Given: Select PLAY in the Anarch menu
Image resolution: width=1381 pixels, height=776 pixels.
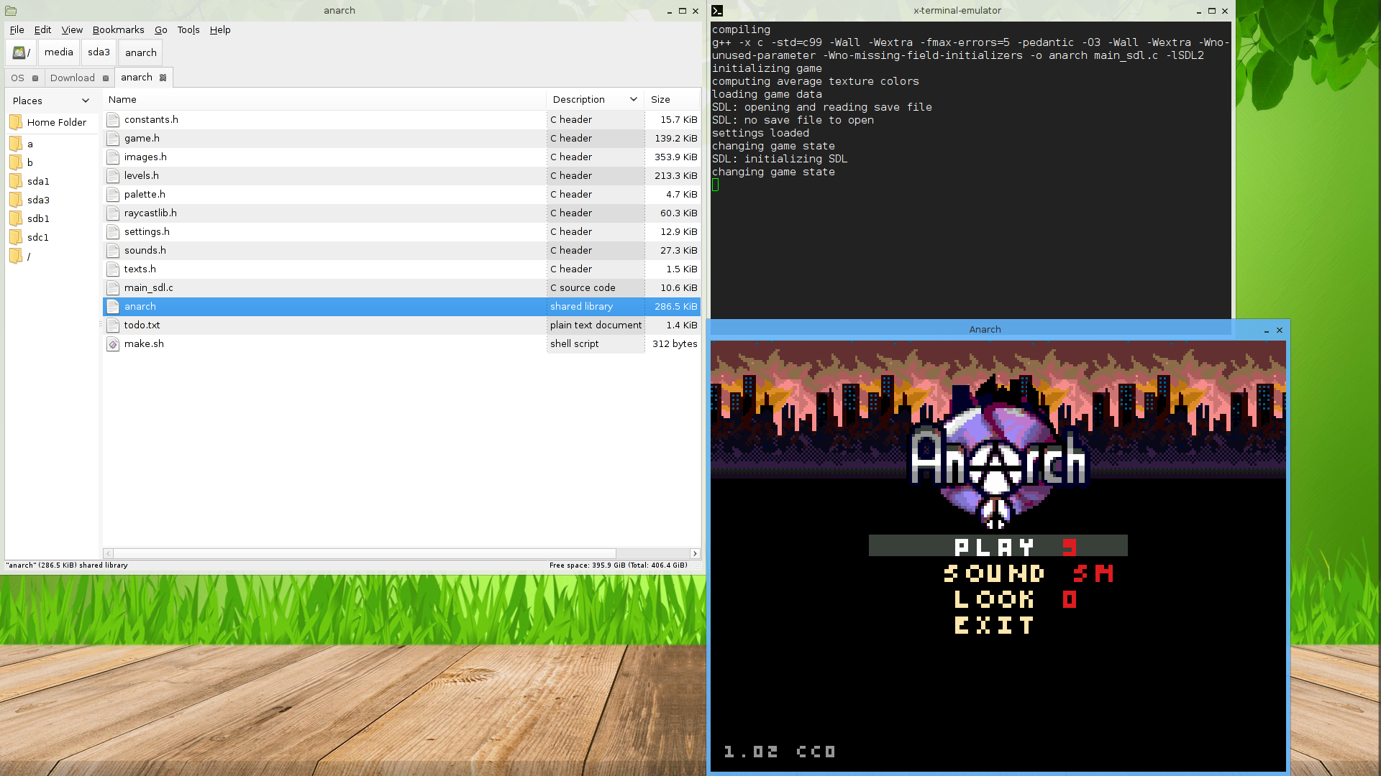Looking at the screenshot, I should 995,547.
